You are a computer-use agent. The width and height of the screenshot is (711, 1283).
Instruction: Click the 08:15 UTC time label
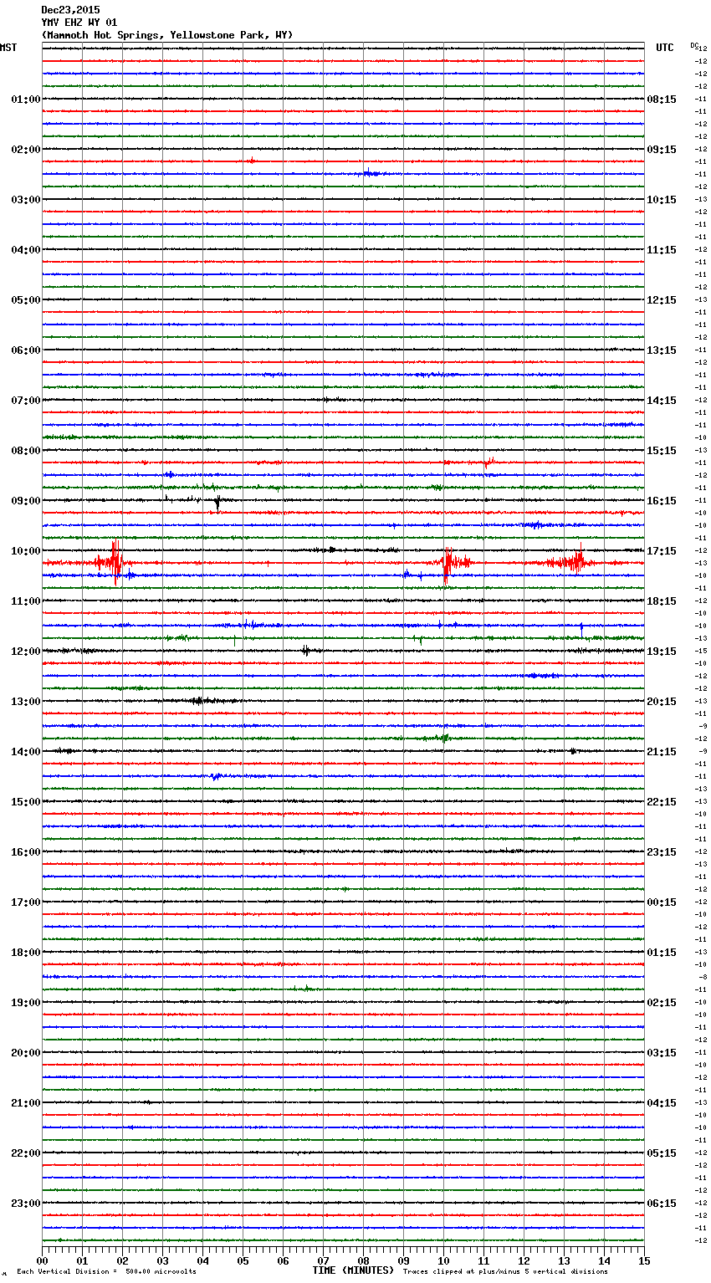pos(662,100)
